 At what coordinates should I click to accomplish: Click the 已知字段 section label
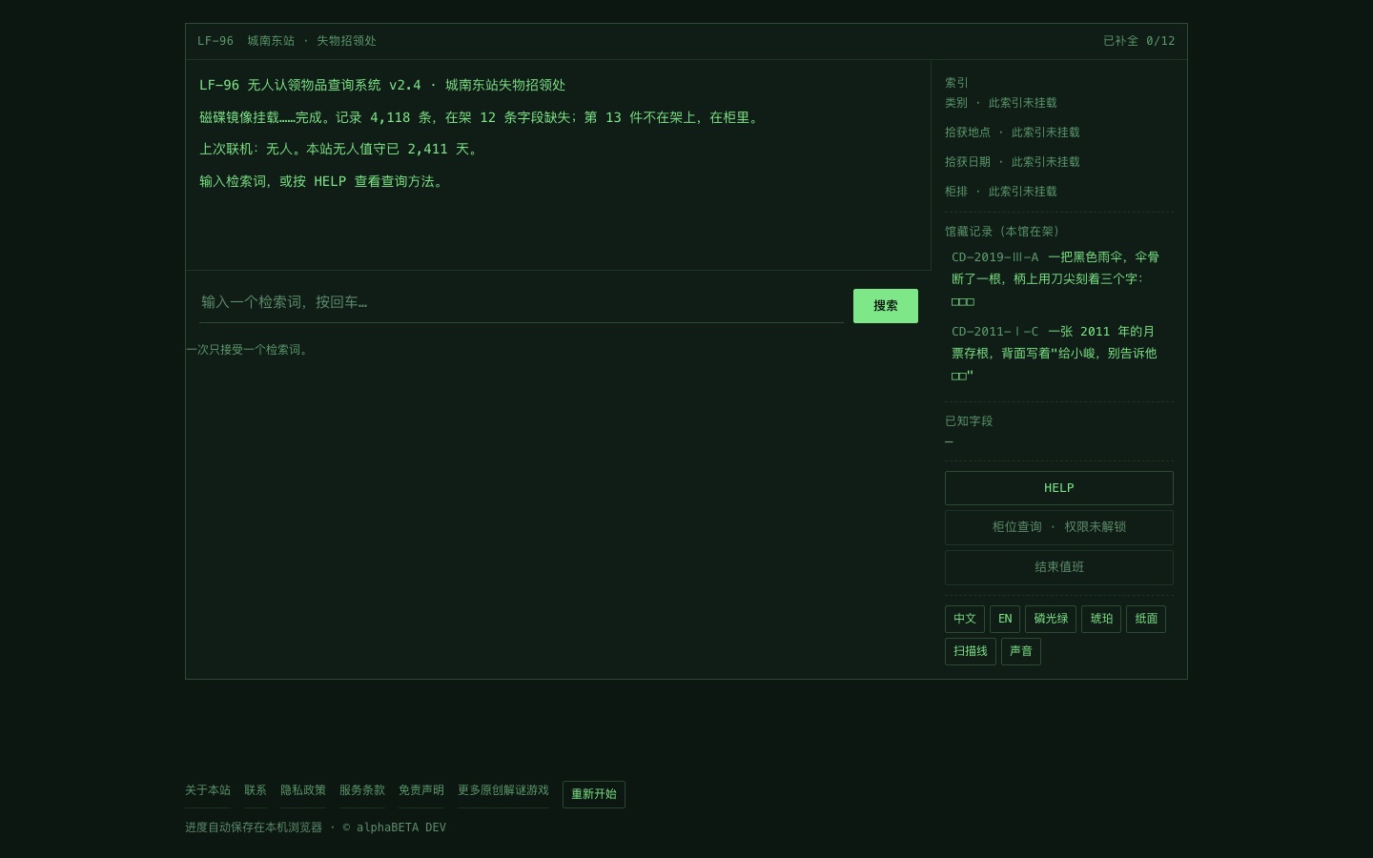(x=969, y=421)
